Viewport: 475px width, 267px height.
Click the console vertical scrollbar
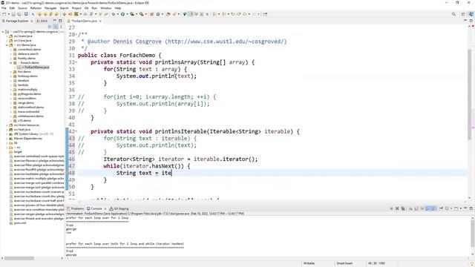(473, 233)
